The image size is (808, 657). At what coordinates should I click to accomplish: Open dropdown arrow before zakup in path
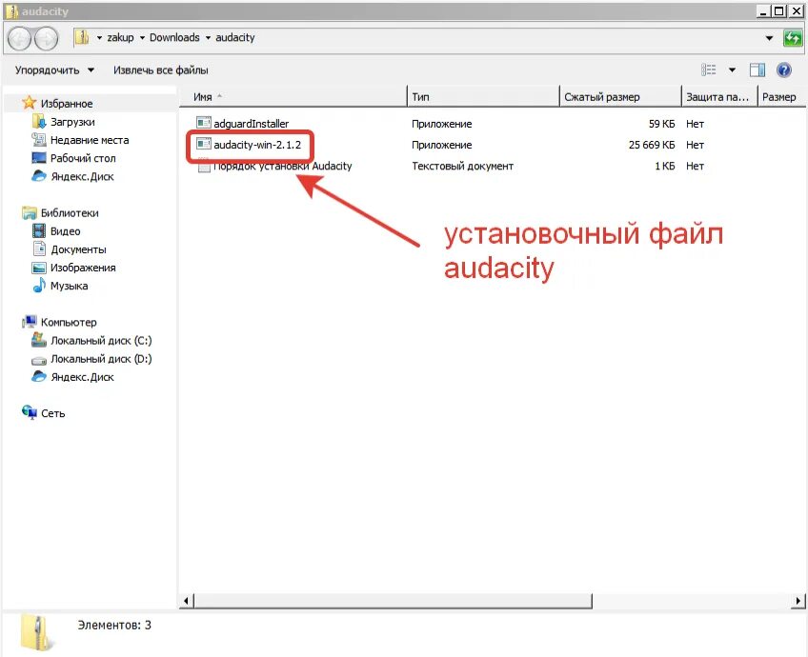point(99,37)
